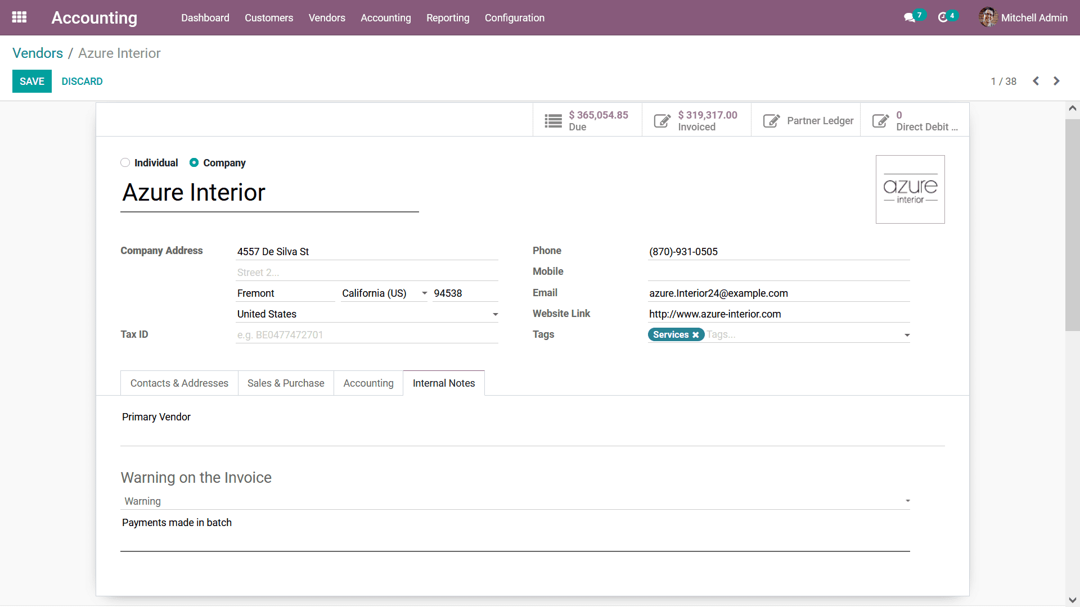Click the empty Mobile field

click(x=778, y=273)
